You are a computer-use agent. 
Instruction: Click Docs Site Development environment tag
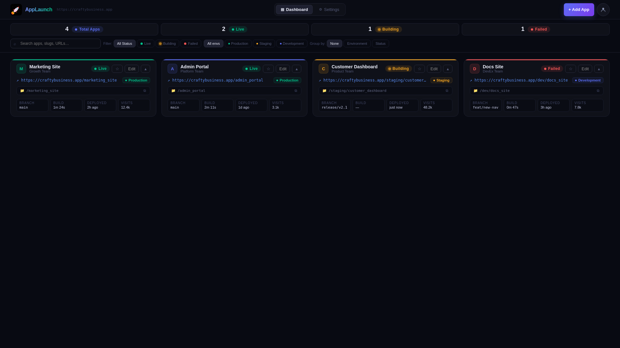tap(588, 80)
